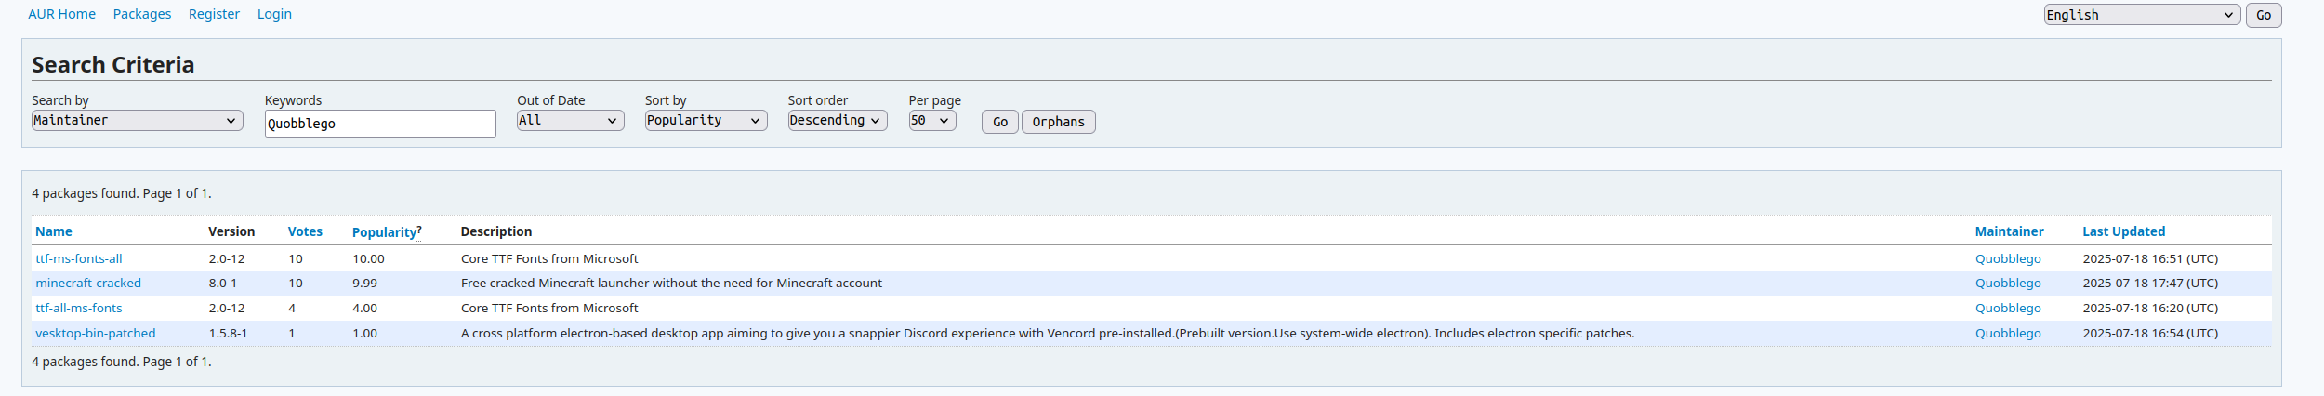The width and height of the screenshot is (2324, 396).
Task: Open the English language selector
Action: pos(2141,15)
